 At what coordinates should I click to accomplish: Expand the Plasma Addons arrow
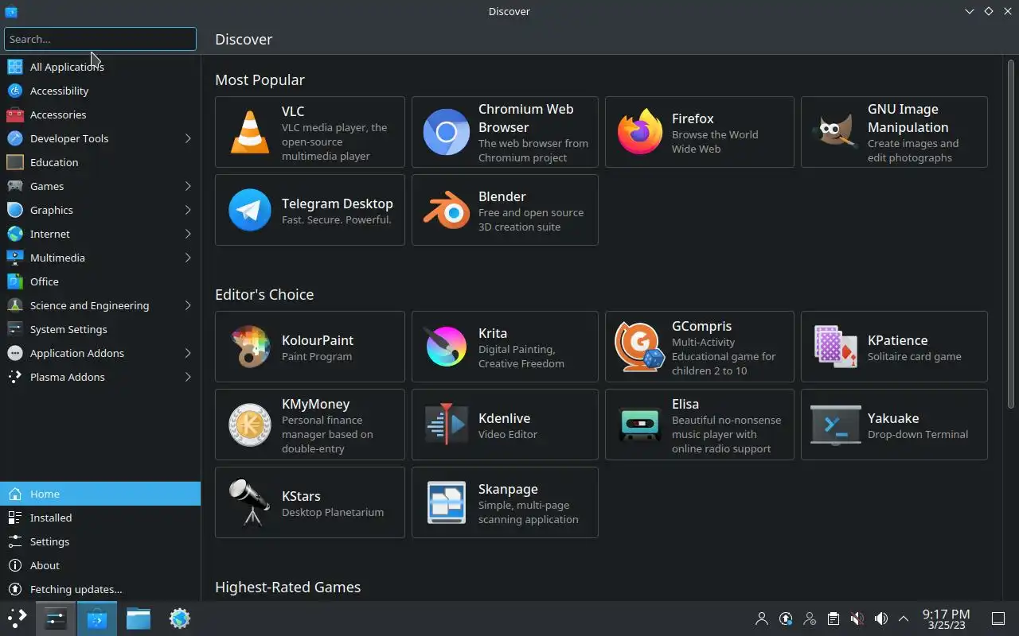(x=188, y=377)
